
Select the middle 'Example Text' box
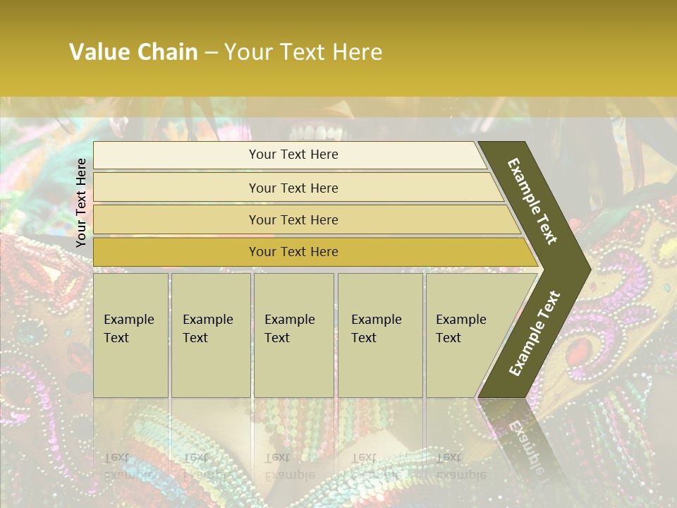tap(293, 335)
